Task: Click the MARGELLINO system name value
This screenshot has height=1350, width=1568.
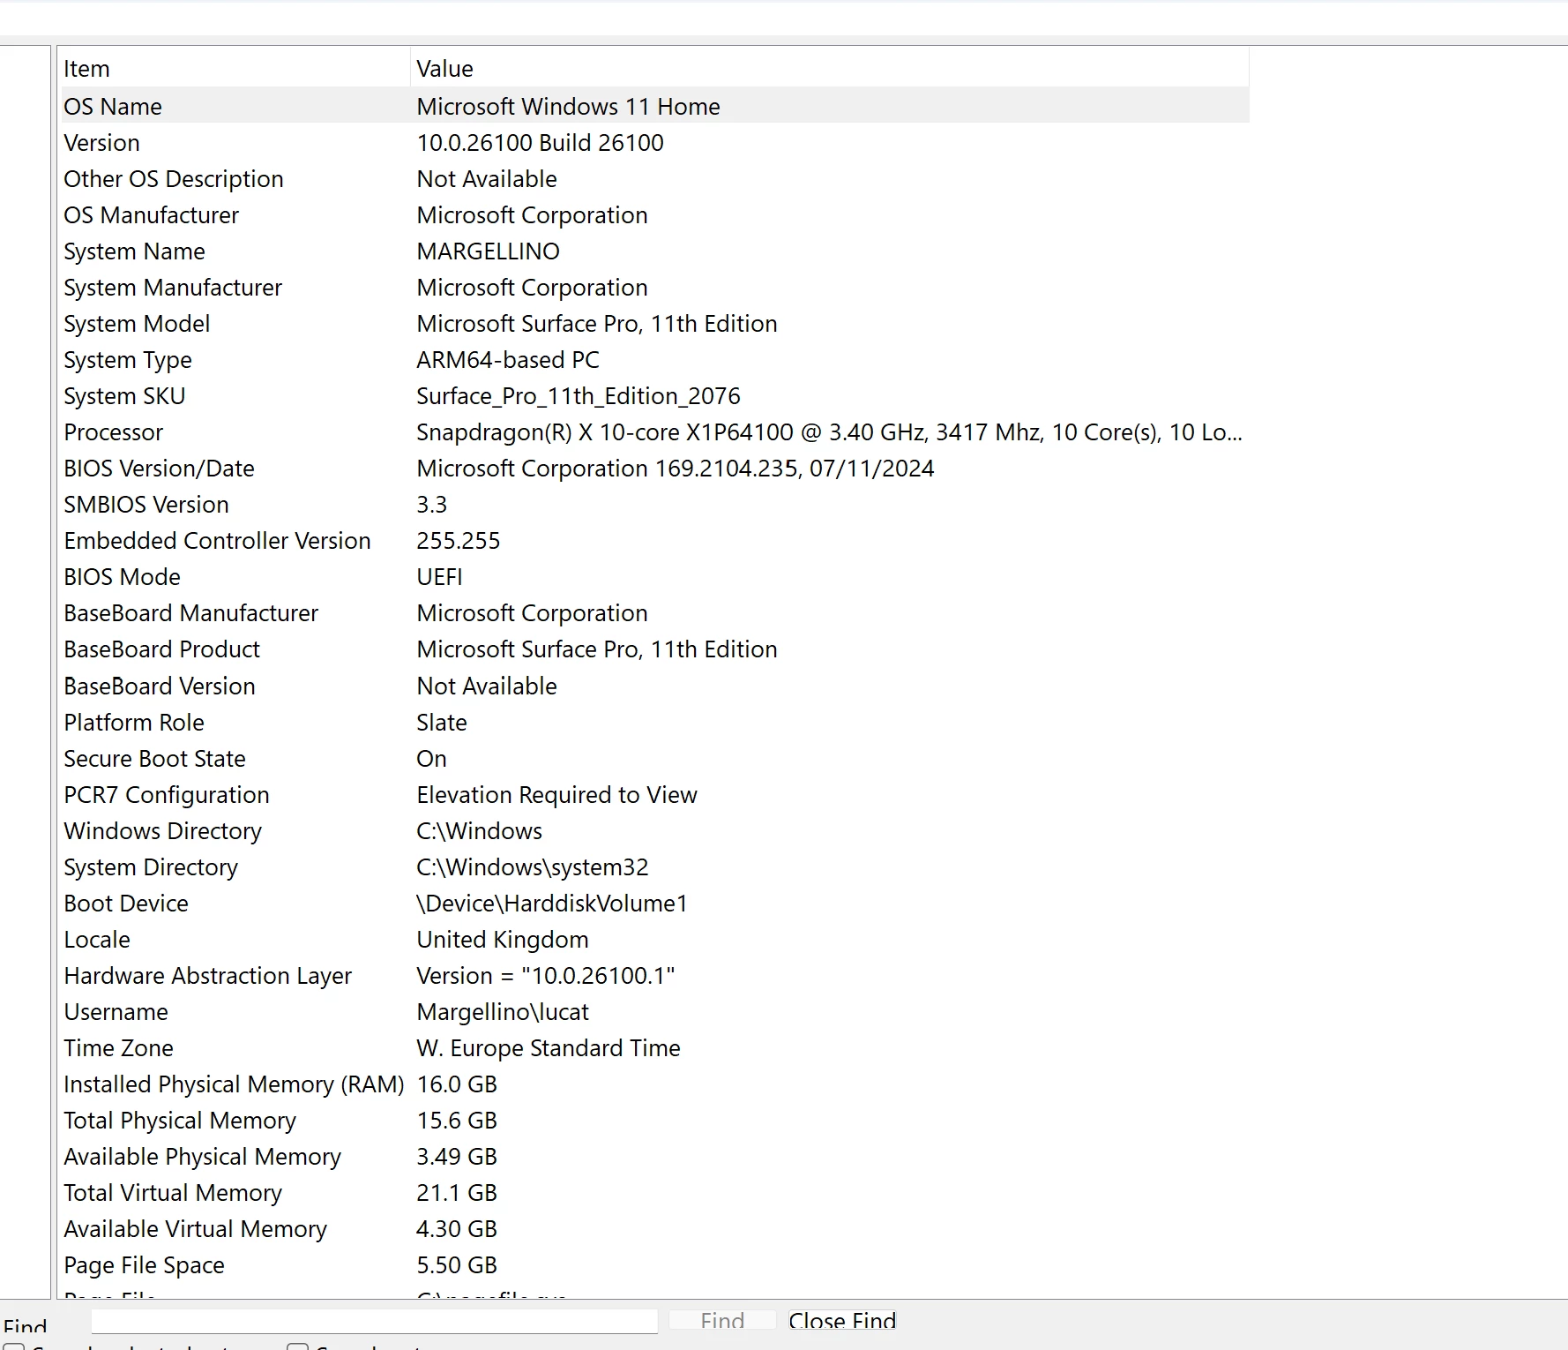Action: [x=488, y=251]
